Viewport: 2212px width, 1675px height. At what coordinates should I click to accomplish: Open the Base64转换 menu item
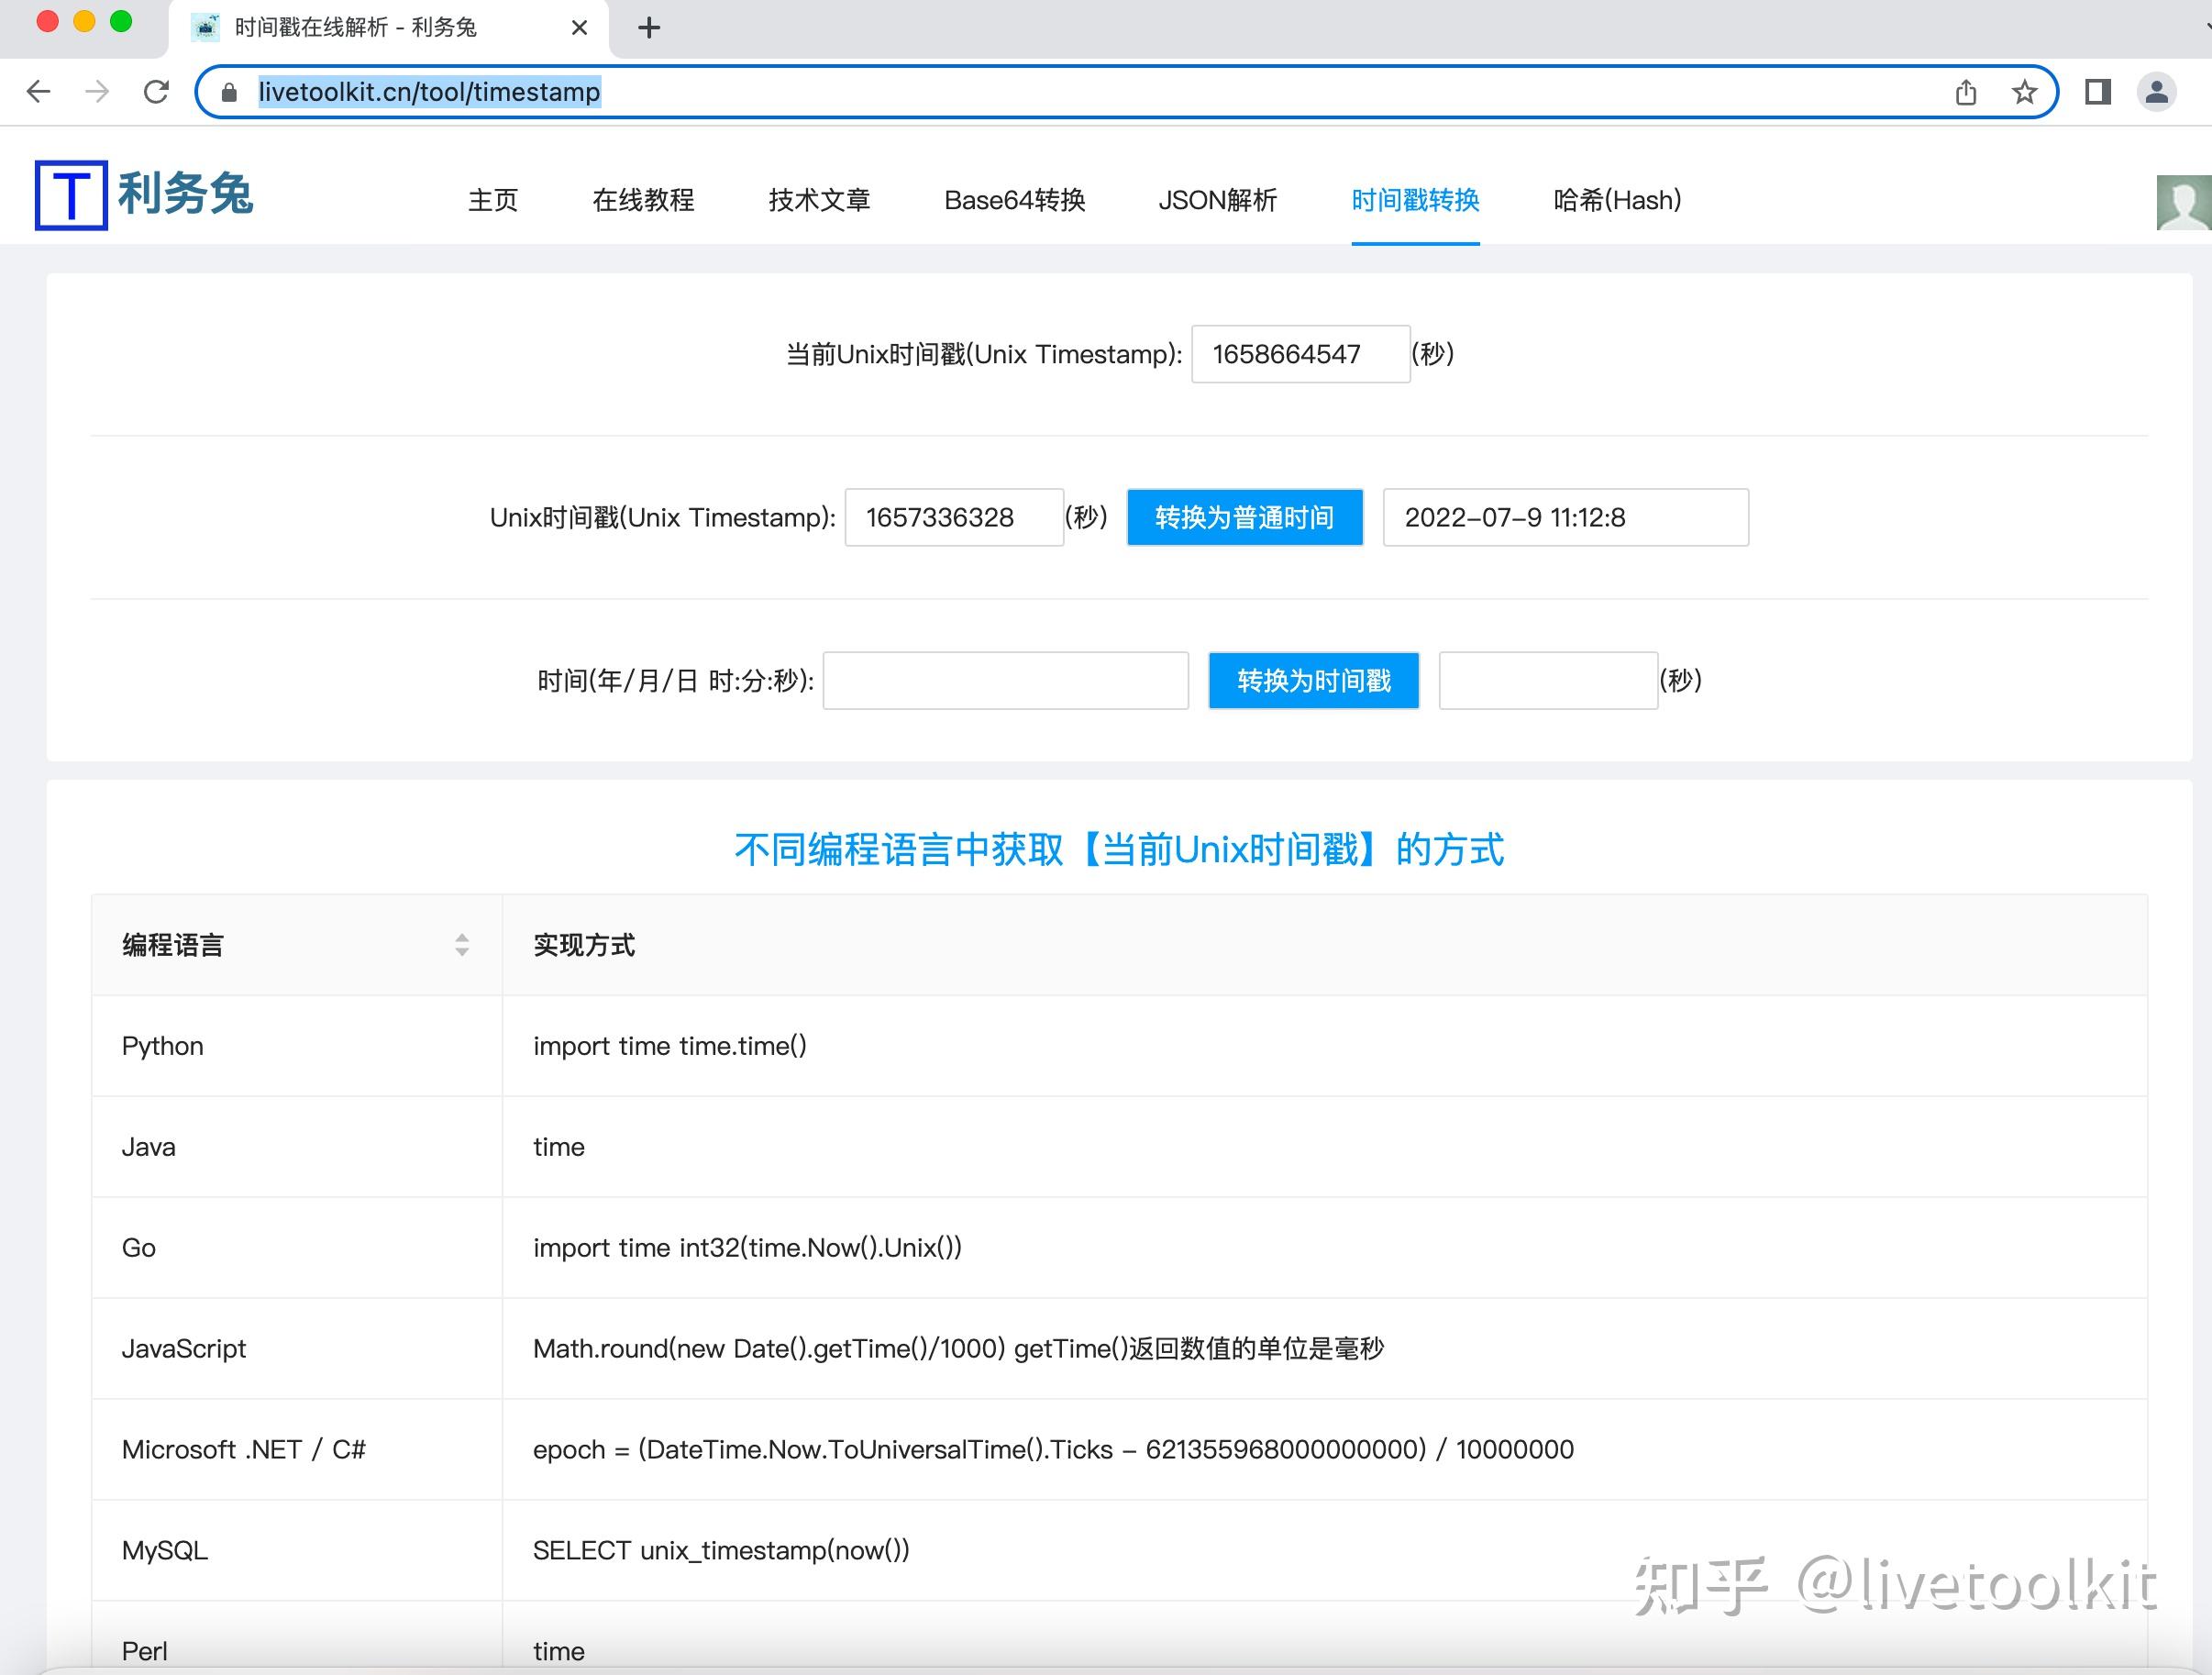click(x=1014, y=200)
